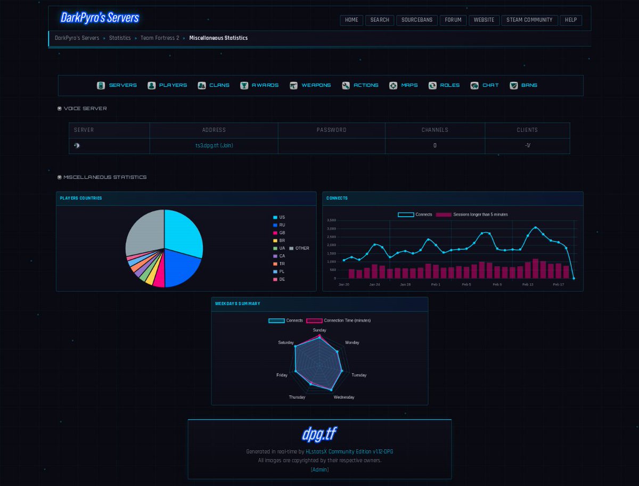Click the Roles section icon
This screenshot has width=639, height=486.
click(x=432, y=85)
